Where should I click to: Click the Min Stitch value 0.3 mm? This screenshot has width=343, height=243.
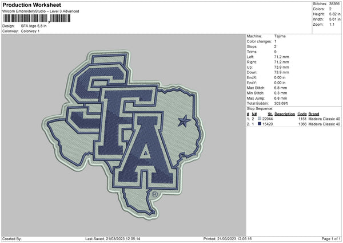(281, 93)
